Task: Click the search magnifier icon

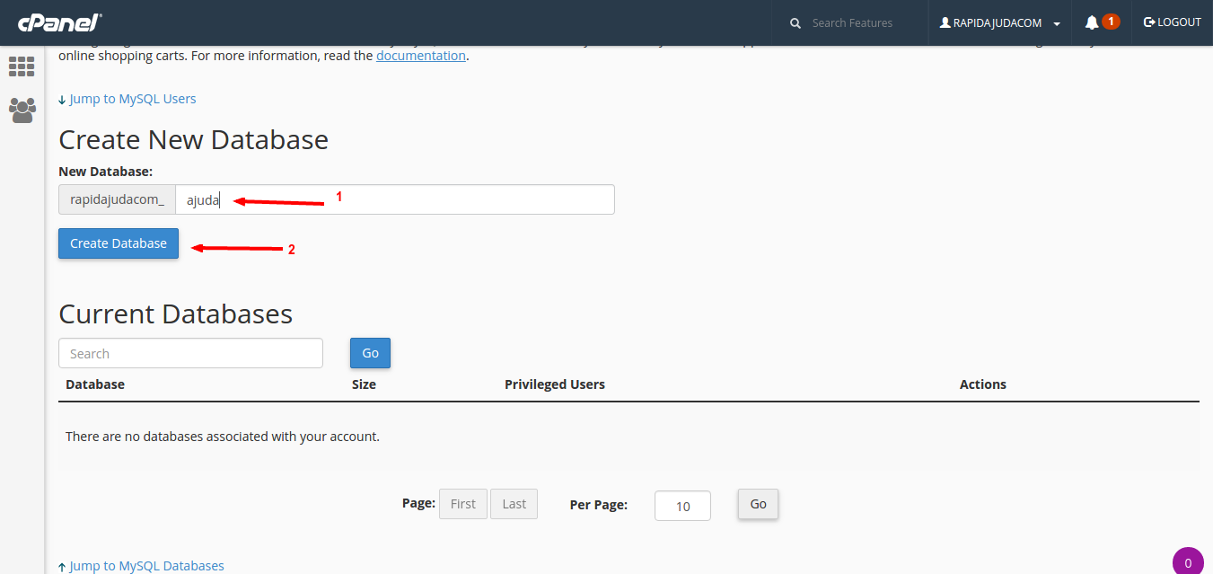Action: pyautogui.click(x=795, y=23)
